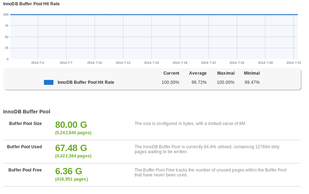Click the x-axis date label 2014-7-13
Viewport: 309px width, 194px height.
(x=123, y=63)
